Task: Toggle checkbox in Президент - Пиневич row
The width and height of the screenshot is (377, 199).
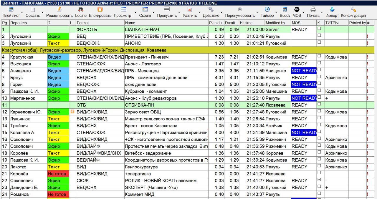Action: [319, 56]
